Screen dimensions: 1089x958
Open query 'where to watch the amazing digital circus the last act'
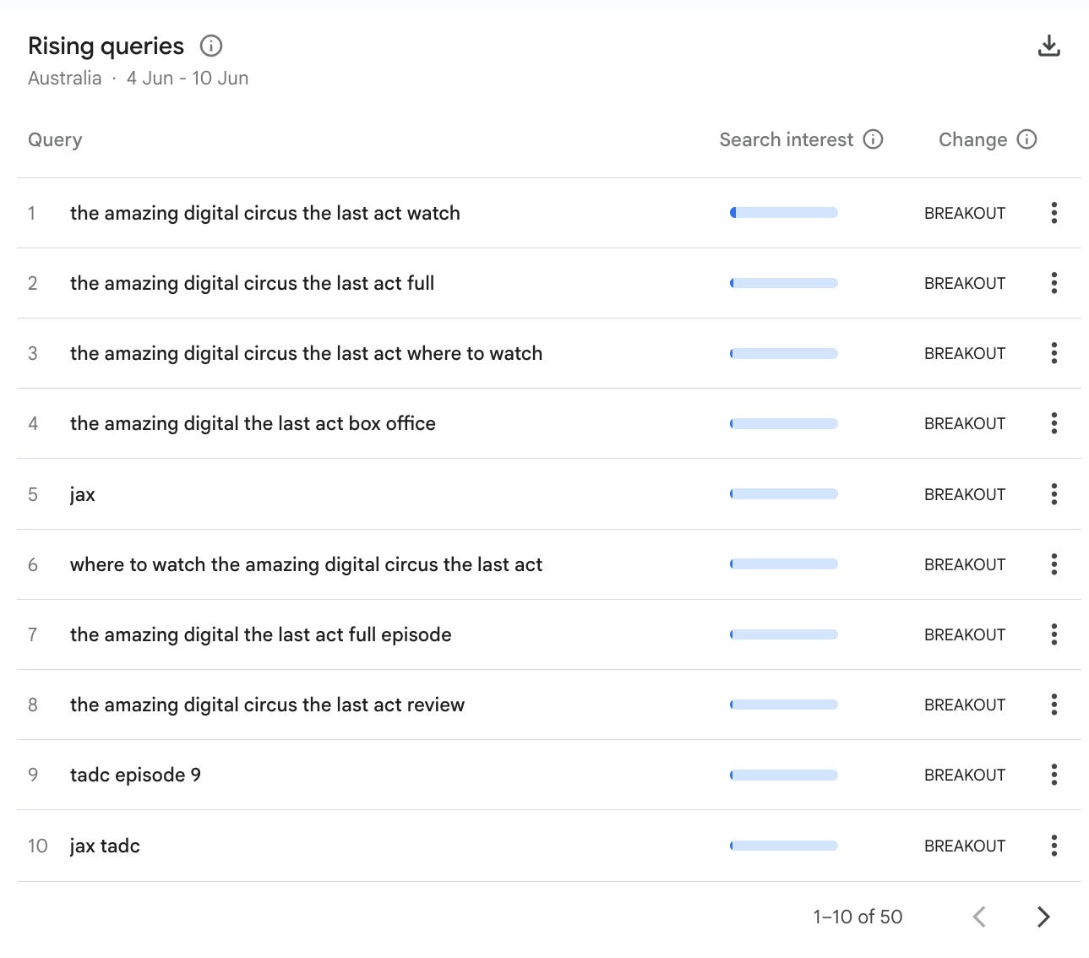pos(306,564)
